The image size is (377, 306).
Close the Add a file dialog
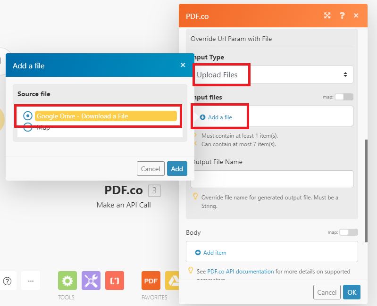(x=183, y=65)
